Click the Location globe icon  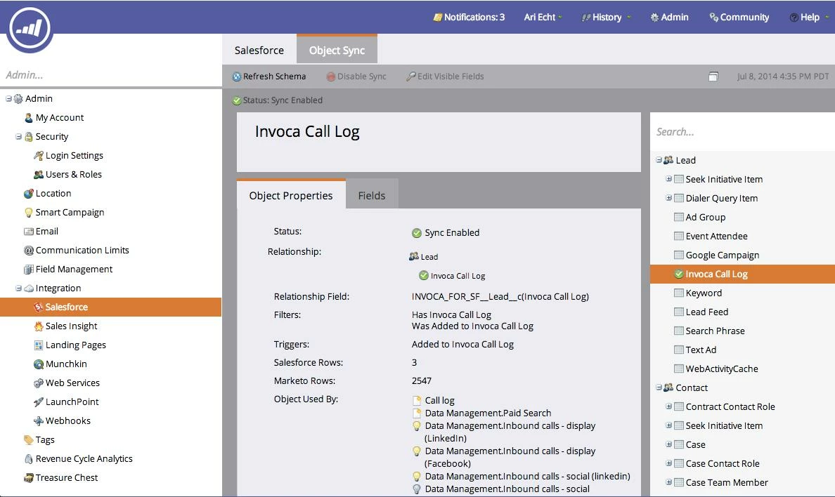tap(29, 194)
